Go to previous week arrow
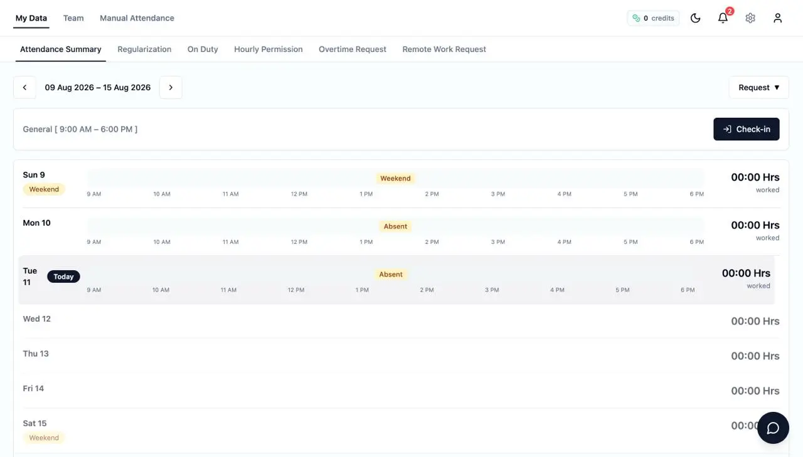The height and width of the screenshot is (457, 803). (x=24, y=88)
